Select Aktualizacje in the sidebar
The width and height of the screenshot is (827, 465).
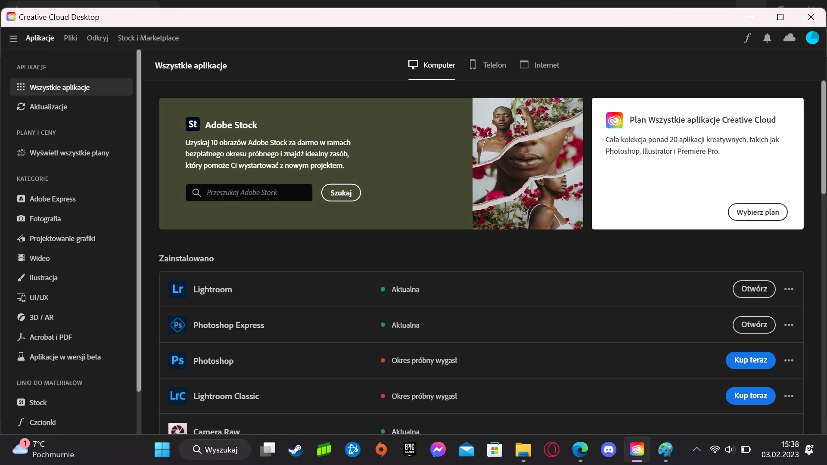48,107
